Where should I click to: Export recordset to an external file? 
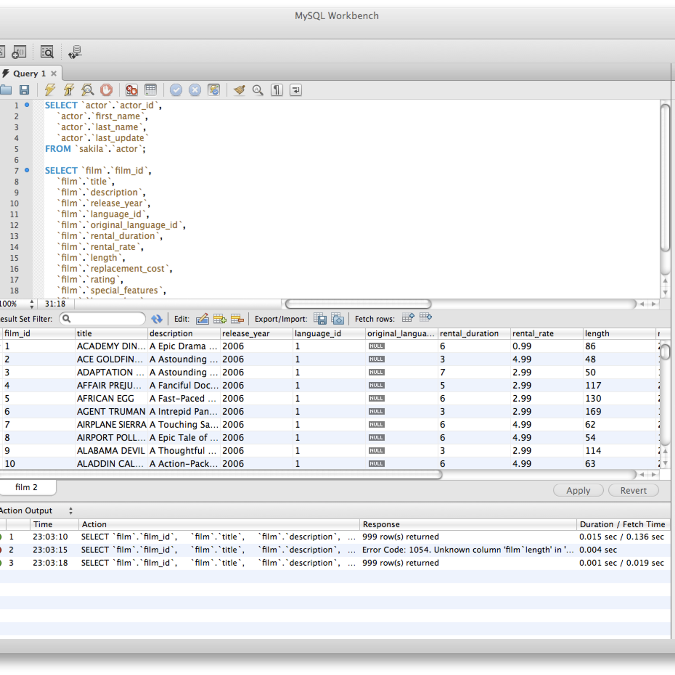(x=320, y=319)
